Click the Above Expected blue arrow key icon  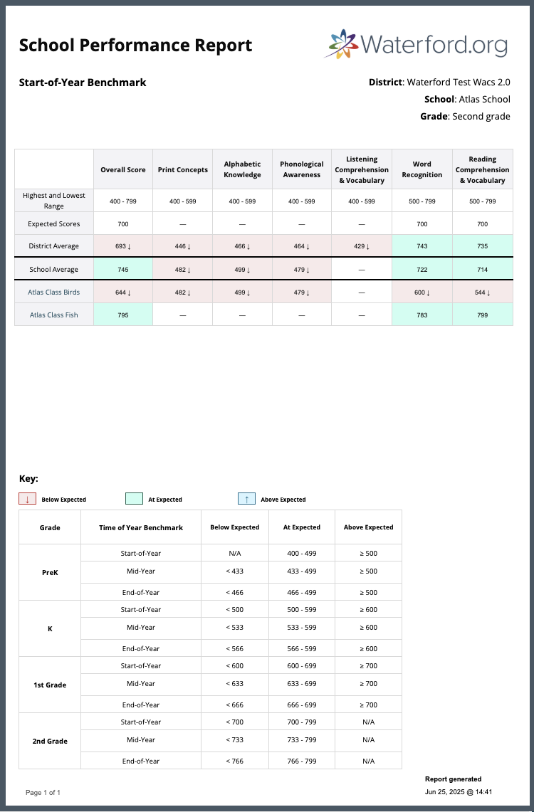tap(246, 499)
